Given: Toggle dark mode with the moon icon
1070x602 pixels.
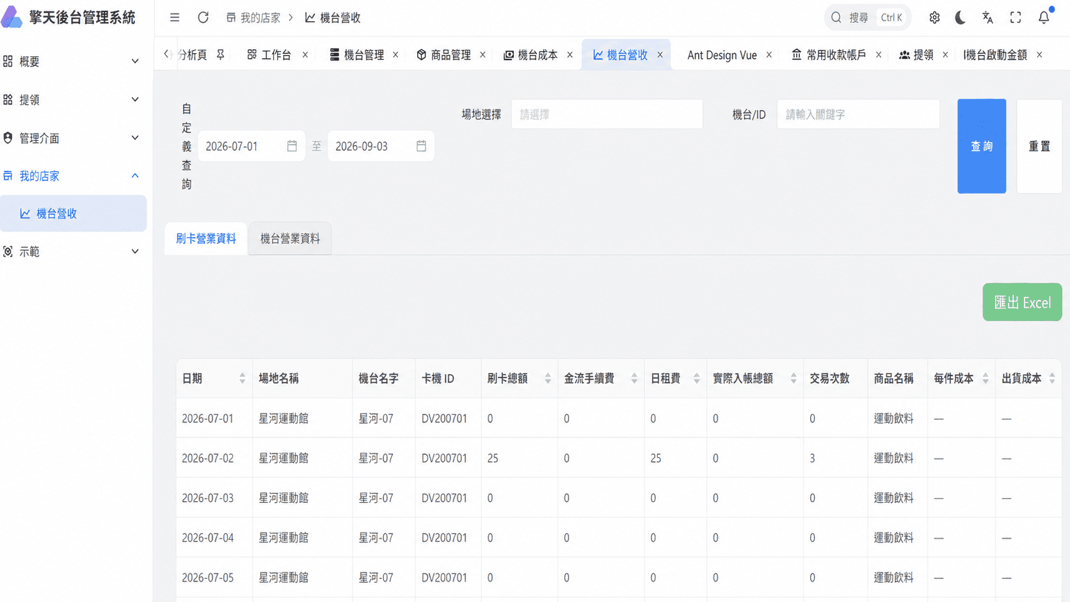Looking at the screenshot, I should (x=961, y=18).
